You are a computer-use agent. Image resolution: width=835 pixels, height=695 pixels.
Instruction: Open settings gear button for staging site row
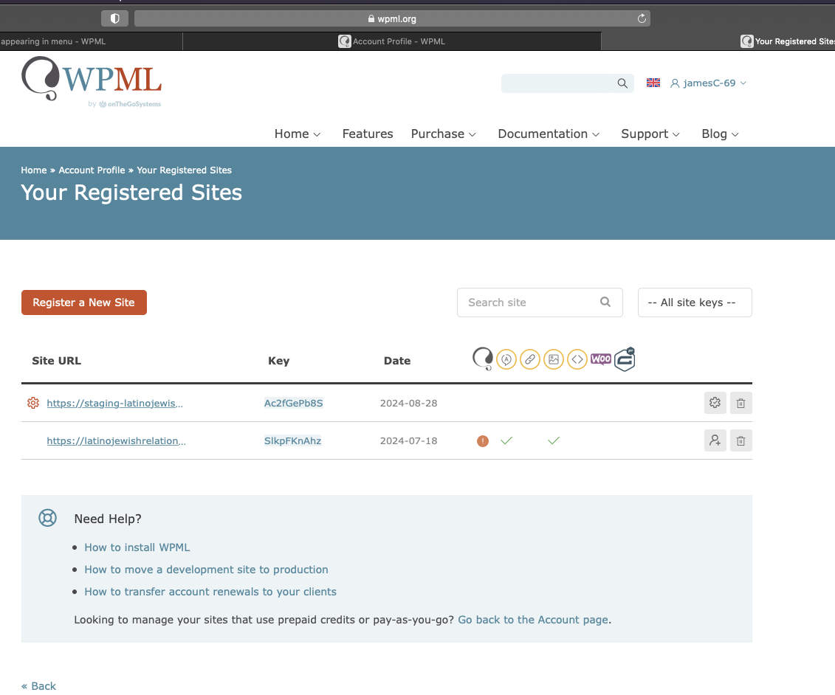click(x=715, y=403)
